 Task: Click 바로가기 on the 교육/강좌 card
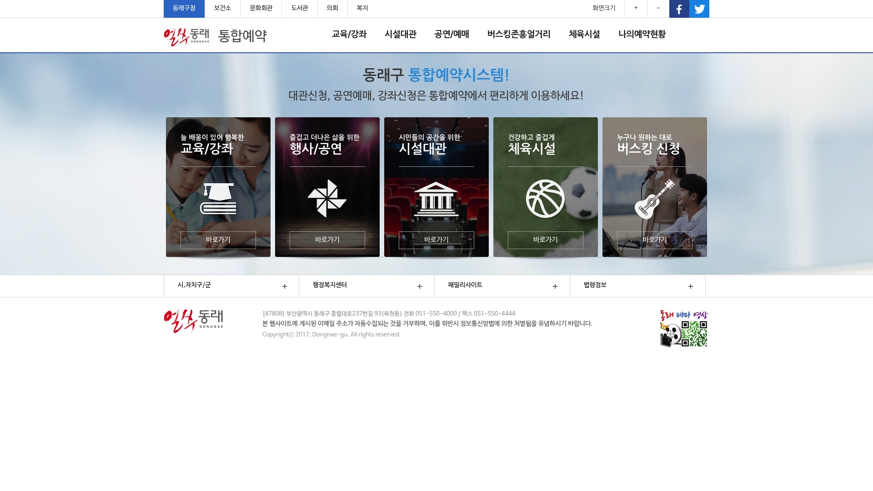(218, 240)
